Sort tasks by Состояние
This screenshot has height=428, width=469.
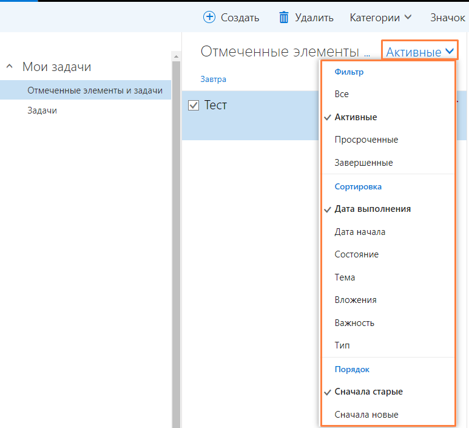pos(356,254)
